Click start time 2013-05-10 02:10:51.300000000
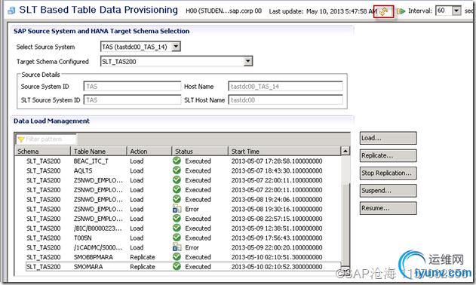This screenshot has width=476, height=285. [x=277, y=257]
